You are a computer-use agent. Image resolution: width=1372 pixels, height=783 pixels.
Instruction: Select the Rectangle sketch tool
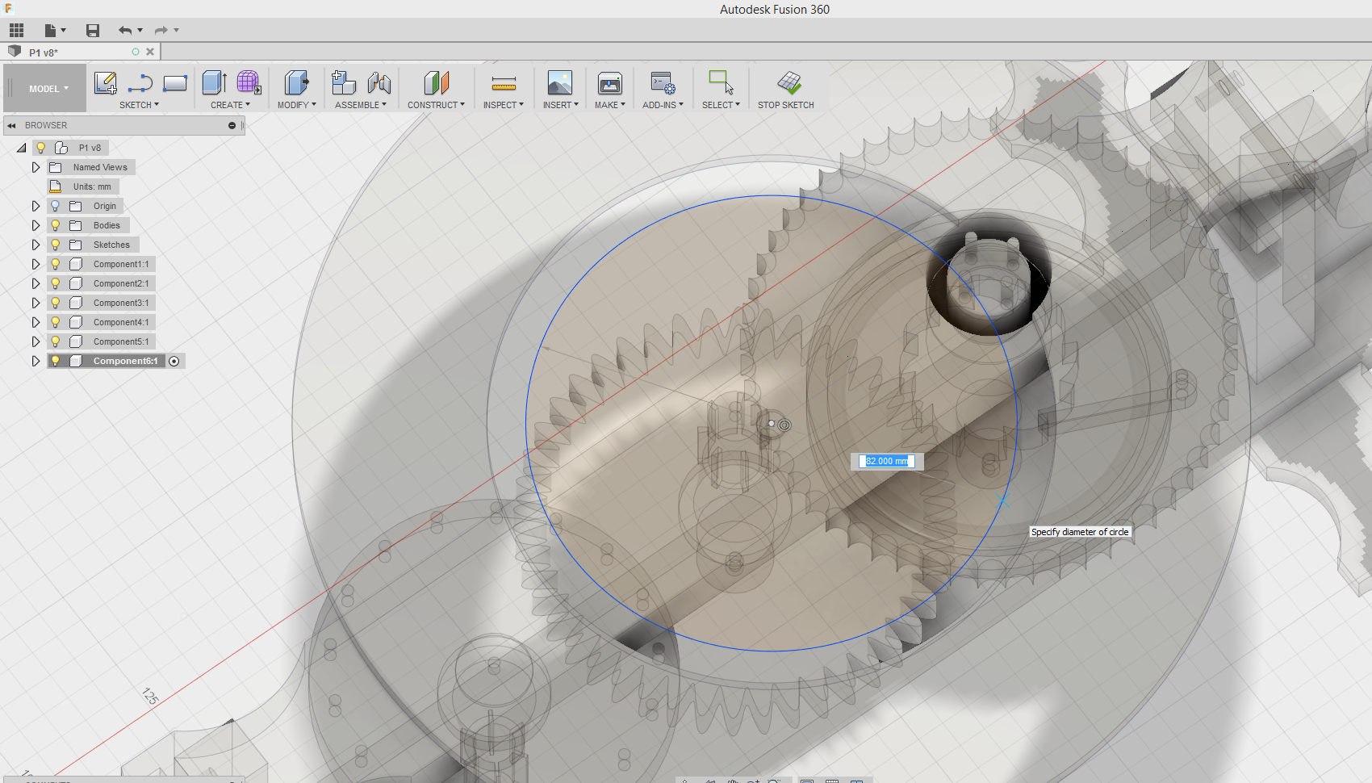175,82
